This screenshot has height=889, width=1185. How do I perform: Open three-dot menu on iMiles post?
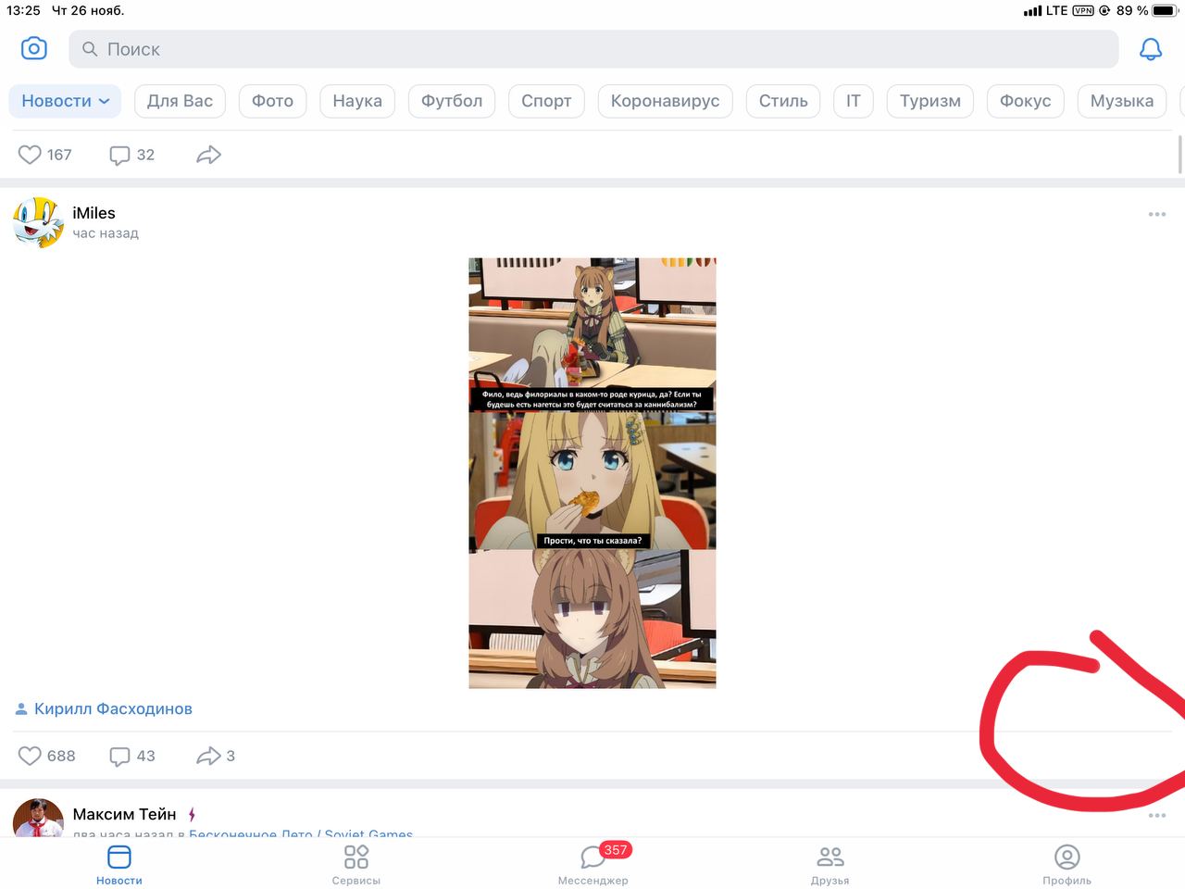[x=1157, y=214]
